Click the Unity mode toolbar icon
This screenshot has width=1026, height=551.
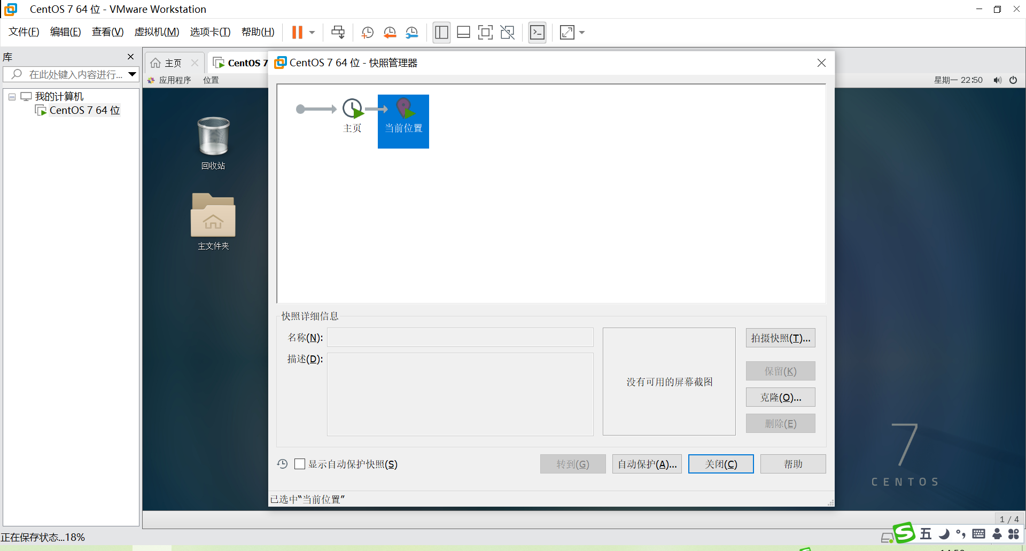coord(507,33)
